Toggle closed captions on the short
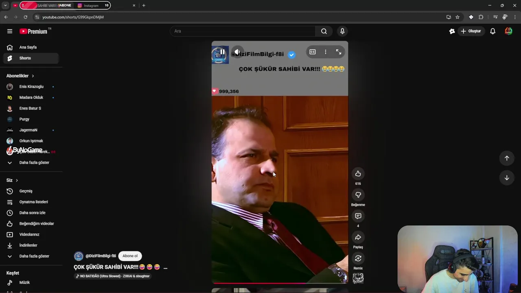The image size is (521, 293). [x=313, y=52]
